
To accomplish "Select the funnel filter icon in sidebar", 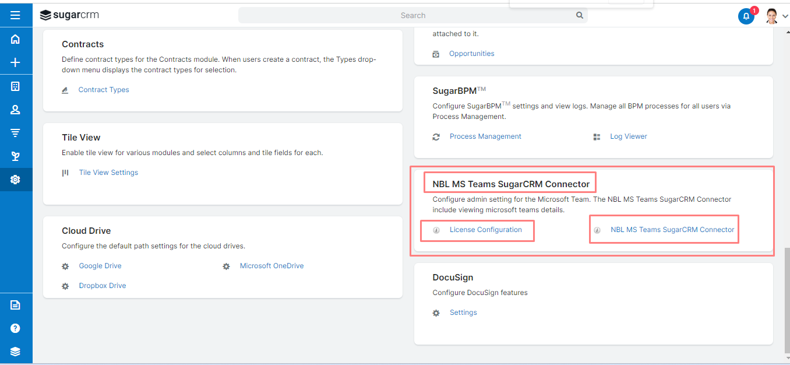I will (16, 133).
